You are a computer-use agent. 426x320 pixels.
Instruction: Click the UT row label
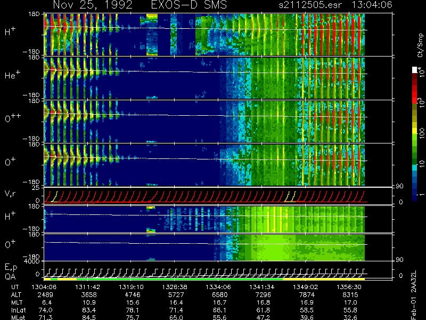15,287
